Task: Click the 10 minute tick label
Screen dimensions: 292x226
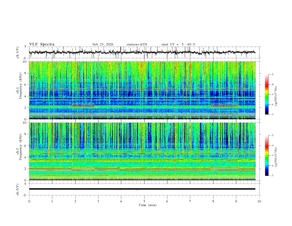Action: [259, 201]
